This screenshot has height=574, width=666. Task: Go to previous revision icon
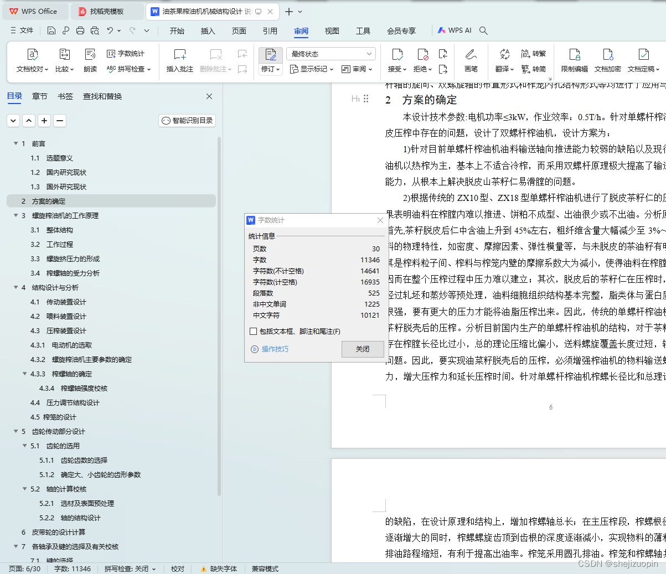pyautogui.click(x=443, y=54)
